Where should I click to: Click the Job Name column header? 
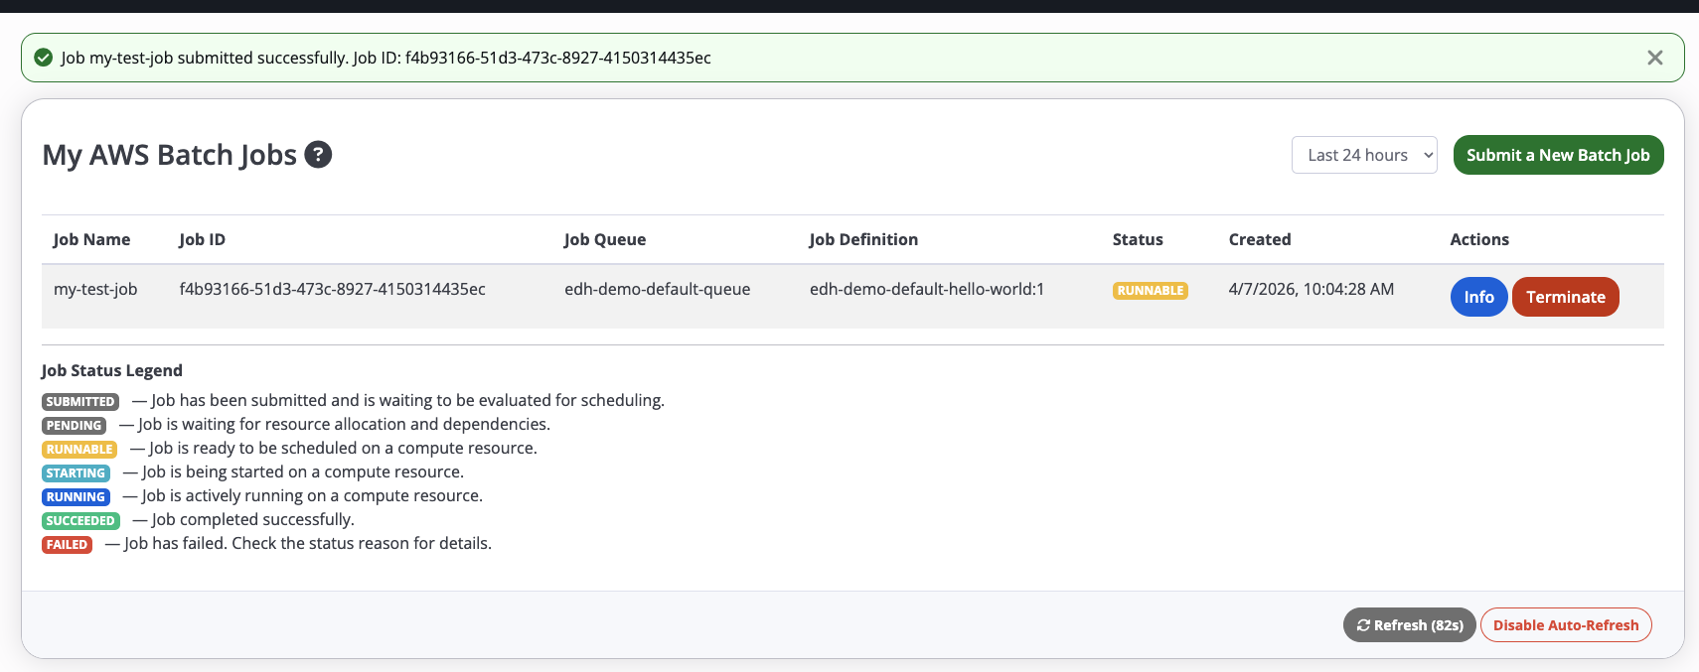(91, 239)
